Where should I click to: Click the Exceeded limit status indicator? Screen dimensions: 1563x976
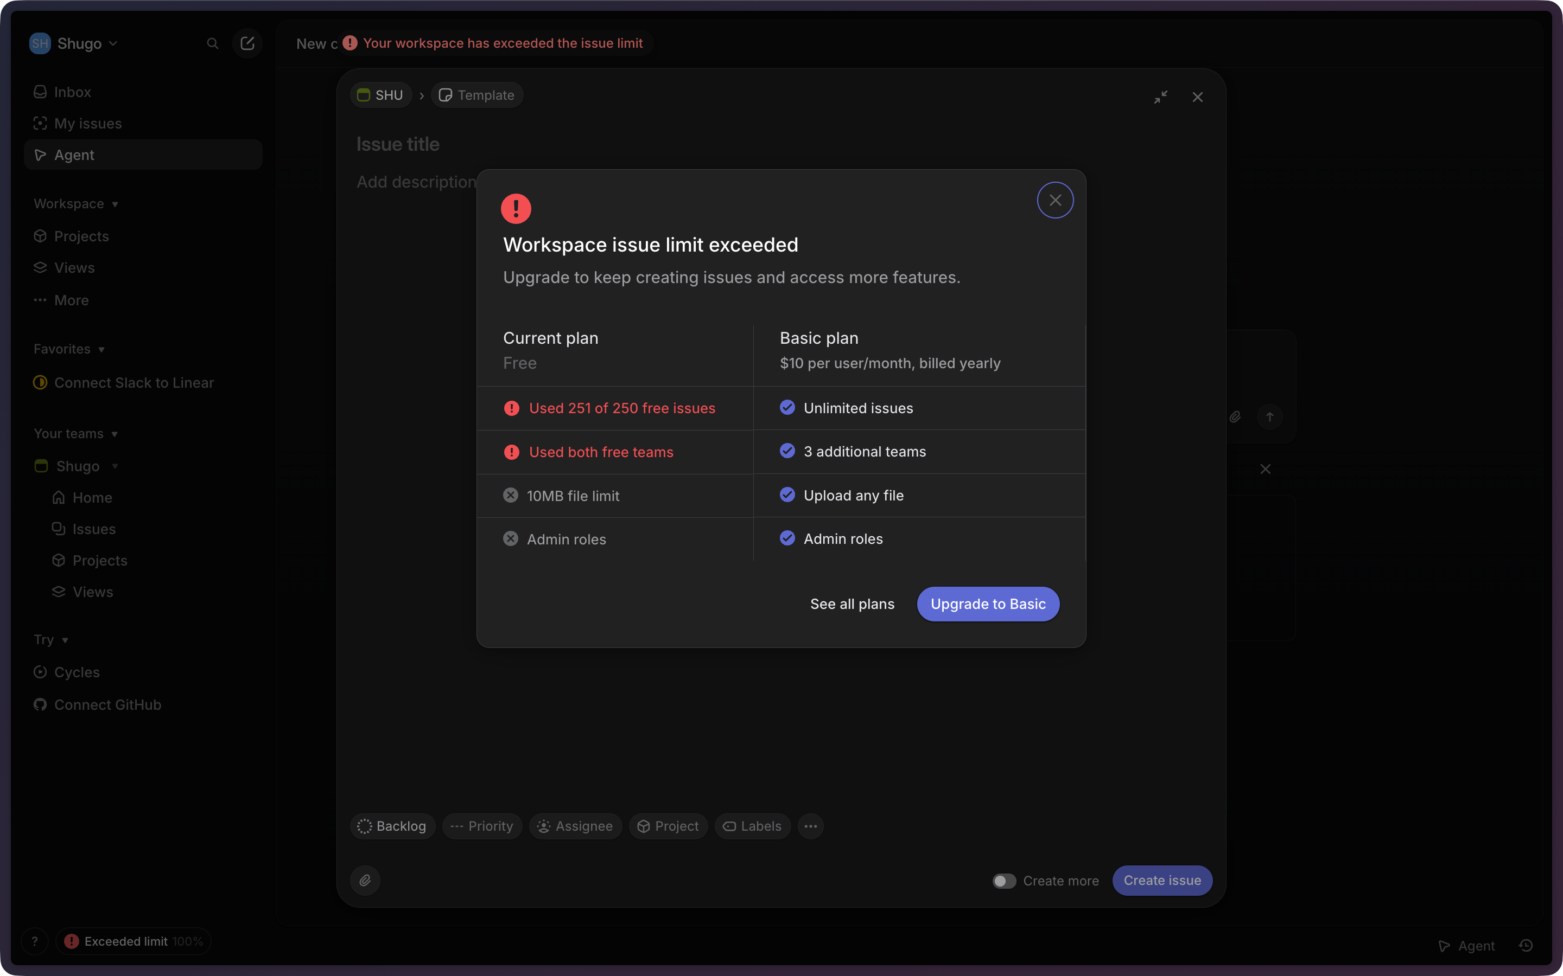tap(134, 941)
